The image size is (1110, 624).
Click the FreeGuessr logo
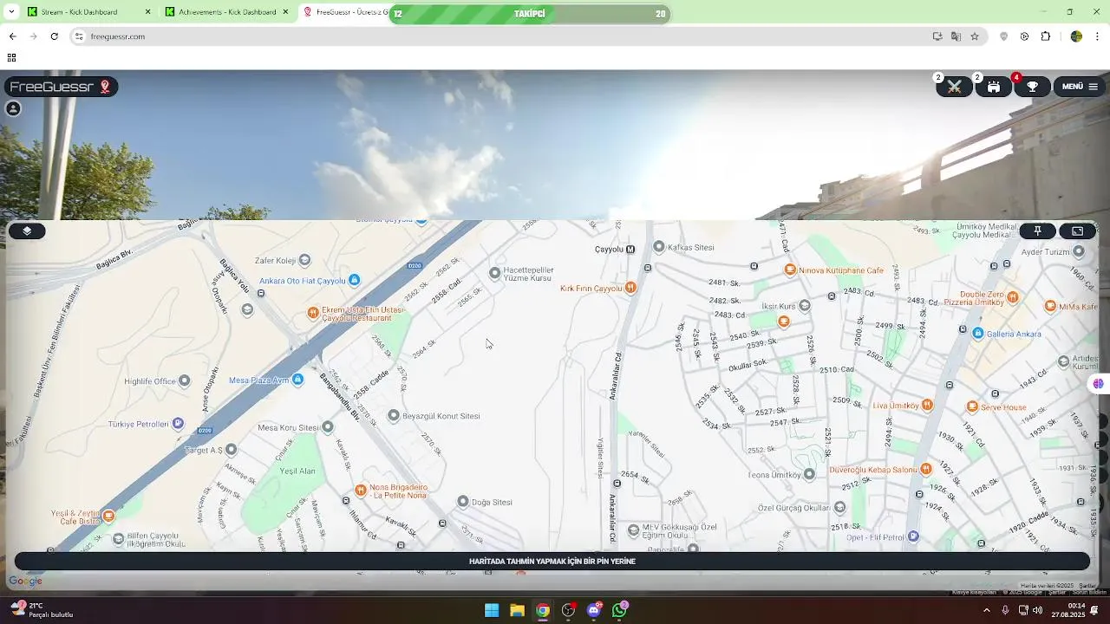61,87
